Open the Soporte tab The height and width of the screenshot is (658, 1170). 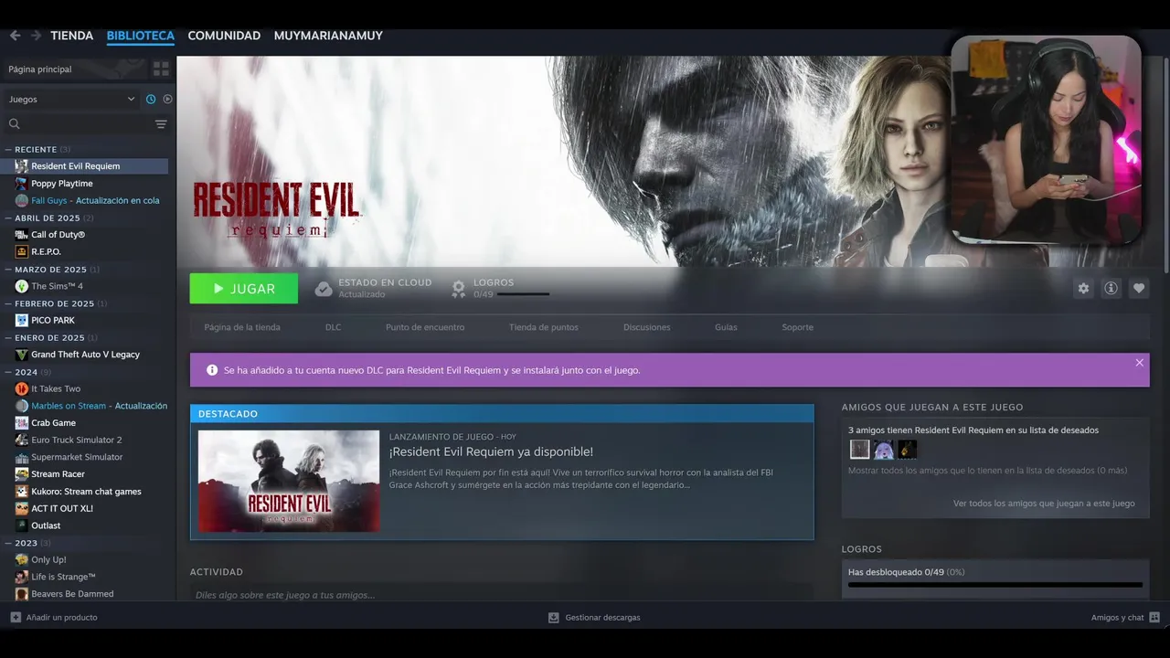pos(797,327)
